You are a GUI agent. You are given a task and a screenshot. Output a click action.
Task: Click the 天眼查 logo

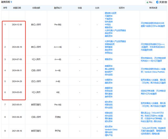pyautogui.click(x=161, y=2)
